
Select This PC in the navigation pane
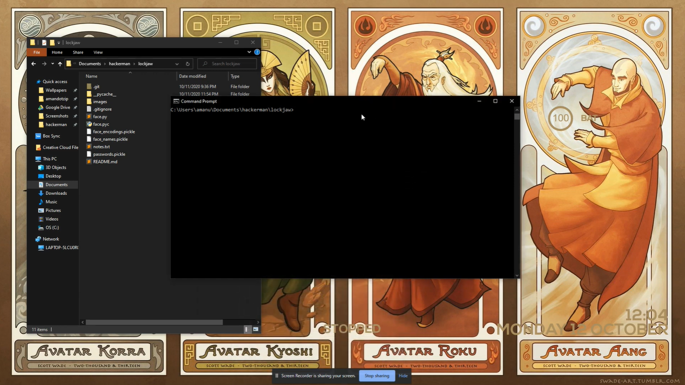(49, 159)
